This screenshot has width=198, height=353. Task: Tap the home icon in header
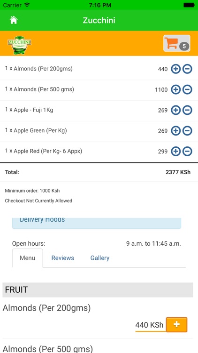coord(14,20)
